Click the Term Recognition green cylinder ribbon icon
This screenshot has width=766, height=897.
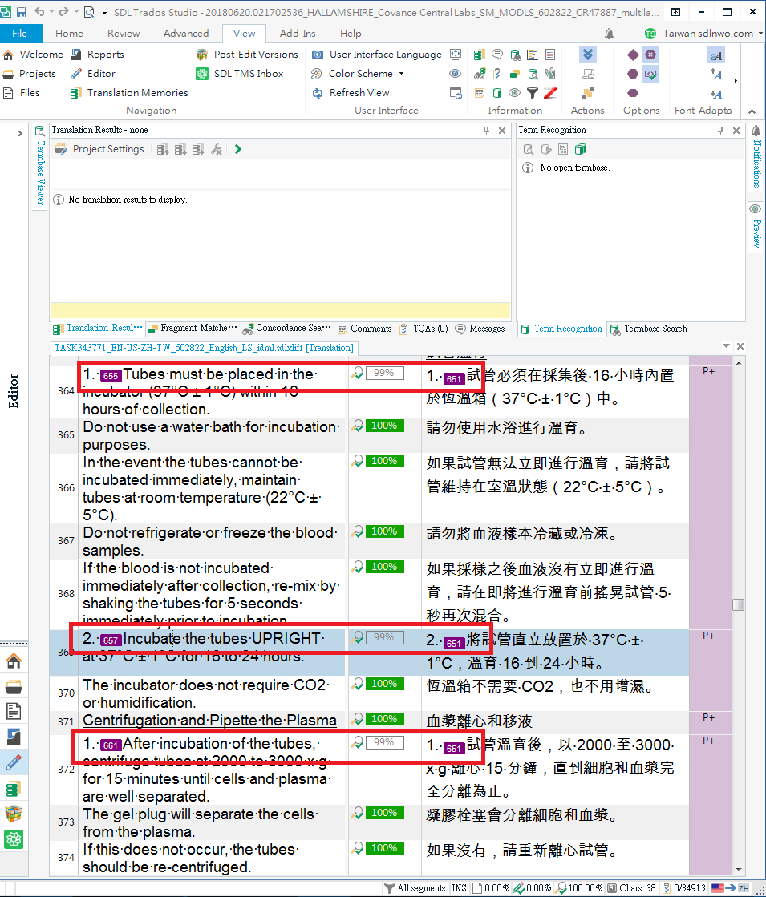(x=497, y=93)
